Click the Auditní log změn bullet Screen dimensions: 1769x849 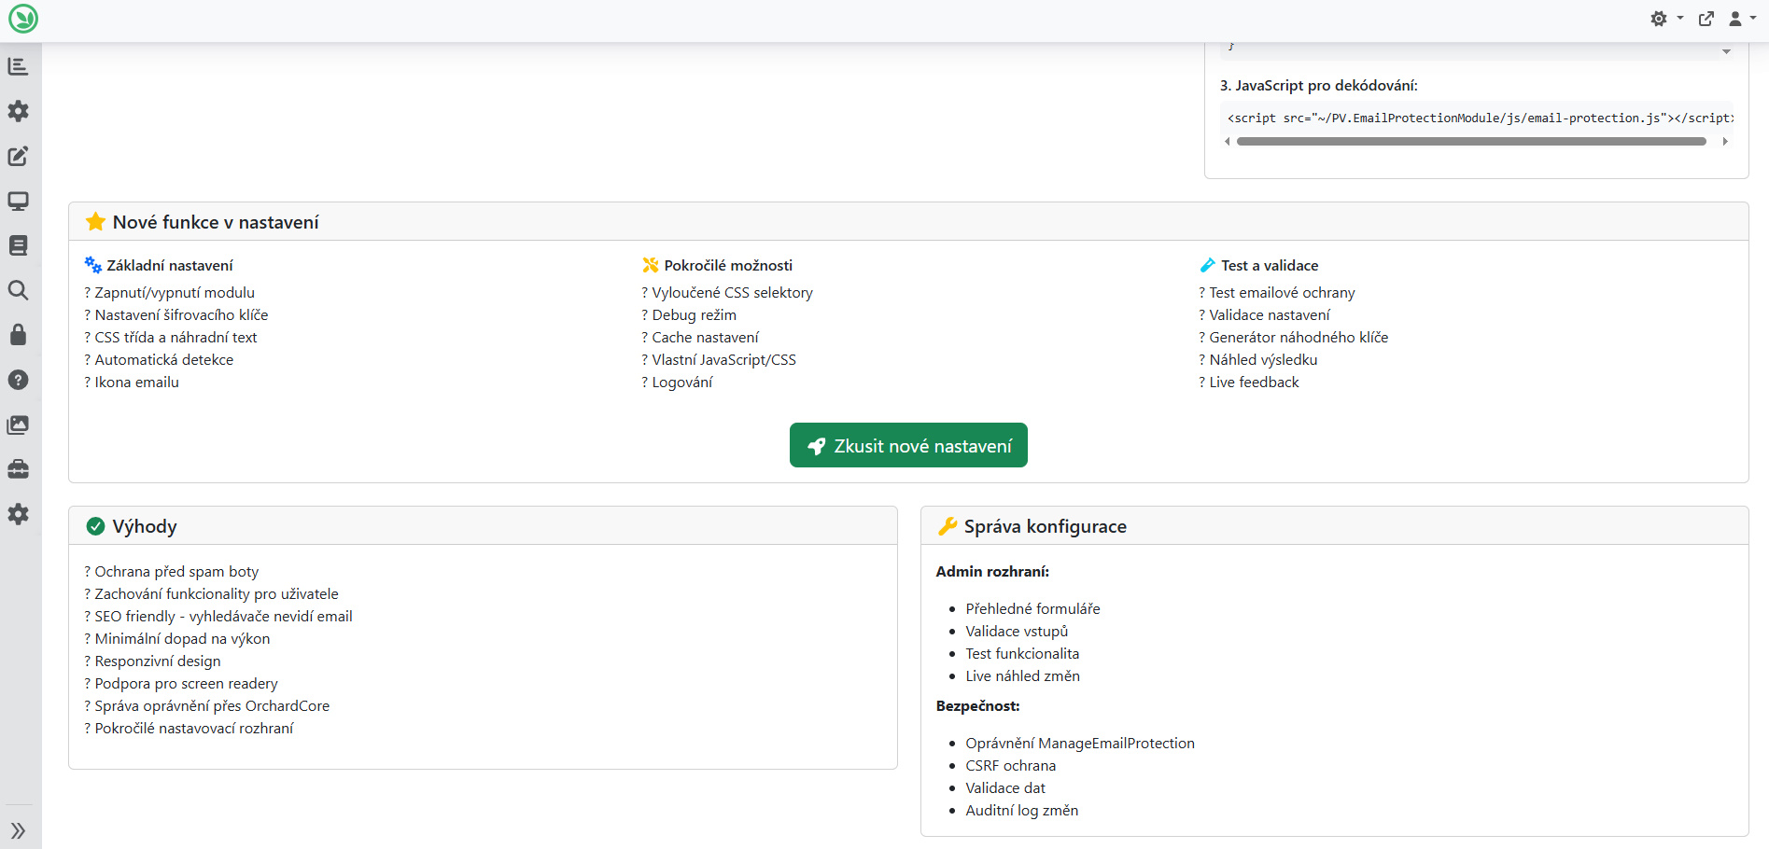(x=1021, y=811)
